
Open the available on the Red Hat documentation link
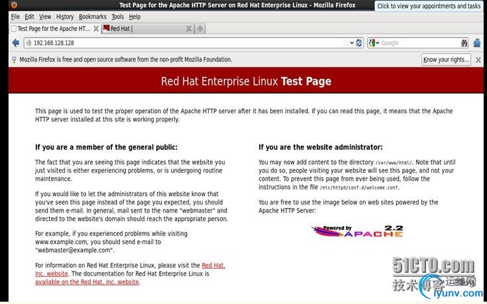pyautogui.click(x=87, y=282)
